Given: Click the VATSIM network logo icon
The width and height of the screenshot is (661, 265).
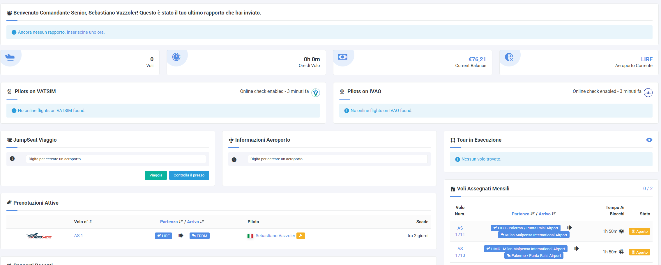Looking at the screenshot, I should point(315,93).
